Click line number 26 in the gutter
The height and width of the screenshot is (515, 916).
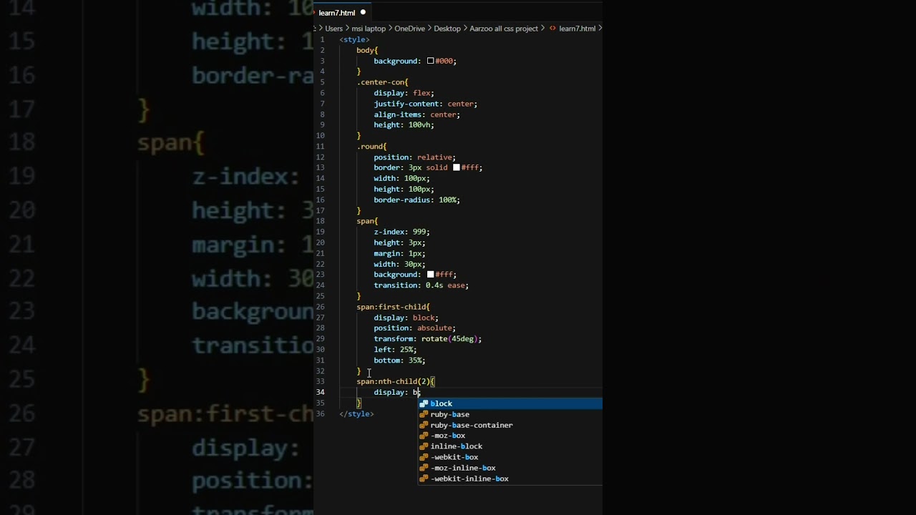tap(321, 307)
